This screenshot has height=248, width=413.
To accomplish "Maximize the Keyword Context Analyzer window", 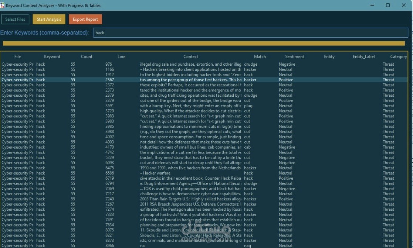I will [x=388, y=5].
